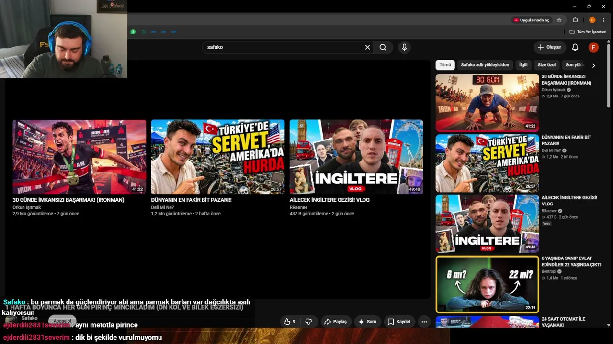Play end-screen IRONMAN video thumbnail
Viewport: 613px width, 344px height.
pos(79,157)
